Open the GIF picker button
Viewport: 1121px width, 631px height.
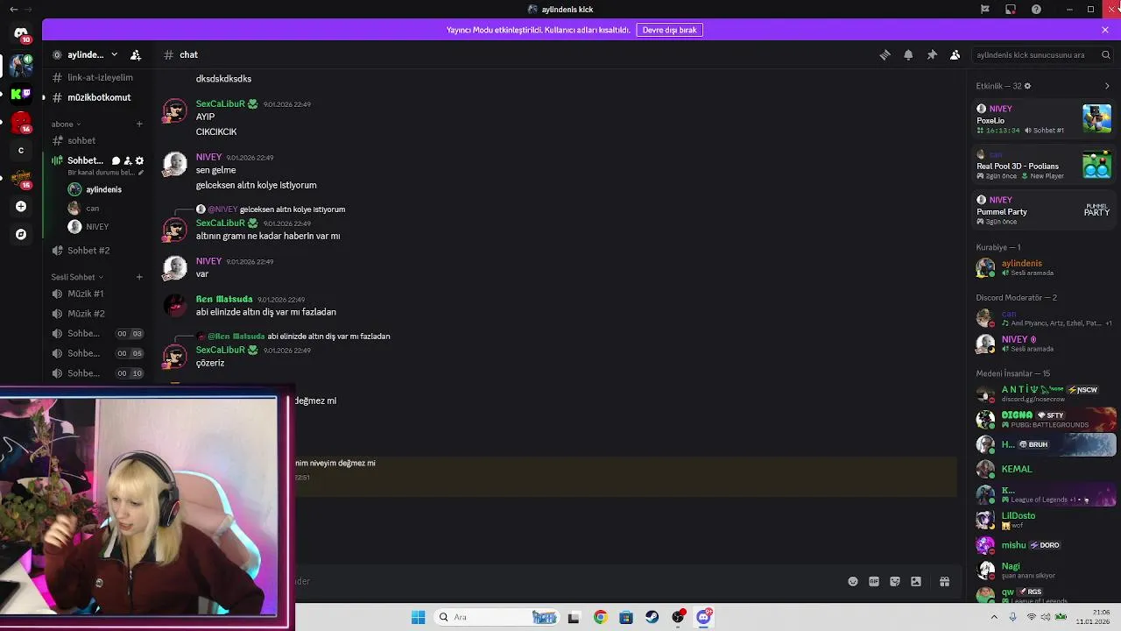click(x=874, y=581)
